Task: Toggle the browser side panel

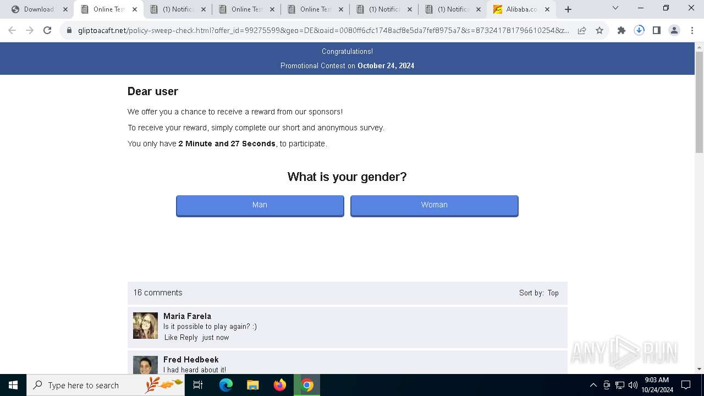Action: (x=657, y=31)
